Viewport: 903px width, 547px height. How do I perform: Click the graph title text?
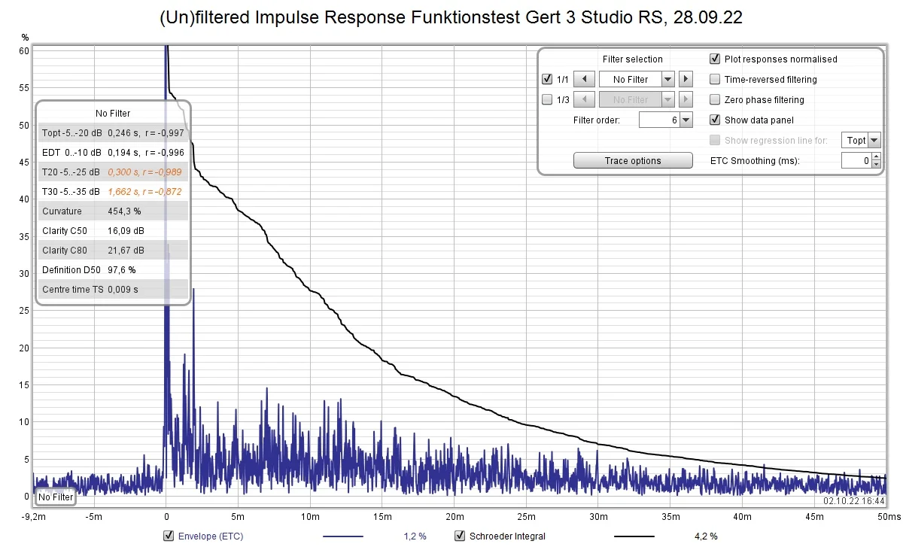tap(451, 18)
